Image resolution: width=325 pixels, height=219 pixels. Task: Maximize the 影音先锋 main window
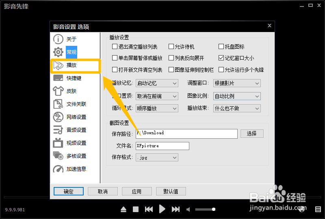[310, 5]
